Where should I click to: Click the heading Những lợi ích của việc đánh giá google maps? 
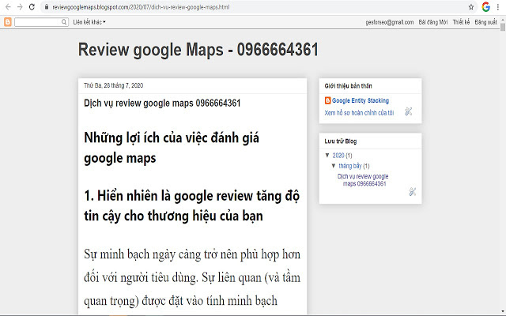coord(172,148)
